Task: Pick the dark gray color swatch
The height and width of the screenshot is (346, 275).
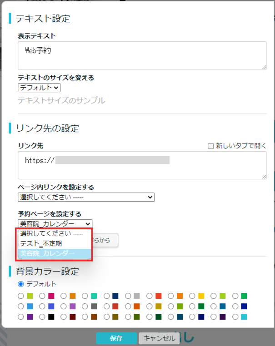Action: (x=85, y=306)
